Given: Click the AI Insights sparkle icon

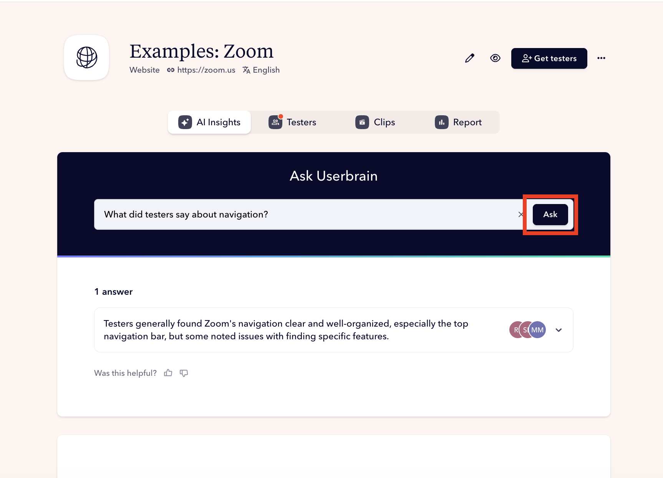Looking at the screenshot, I should click(185, 122).
